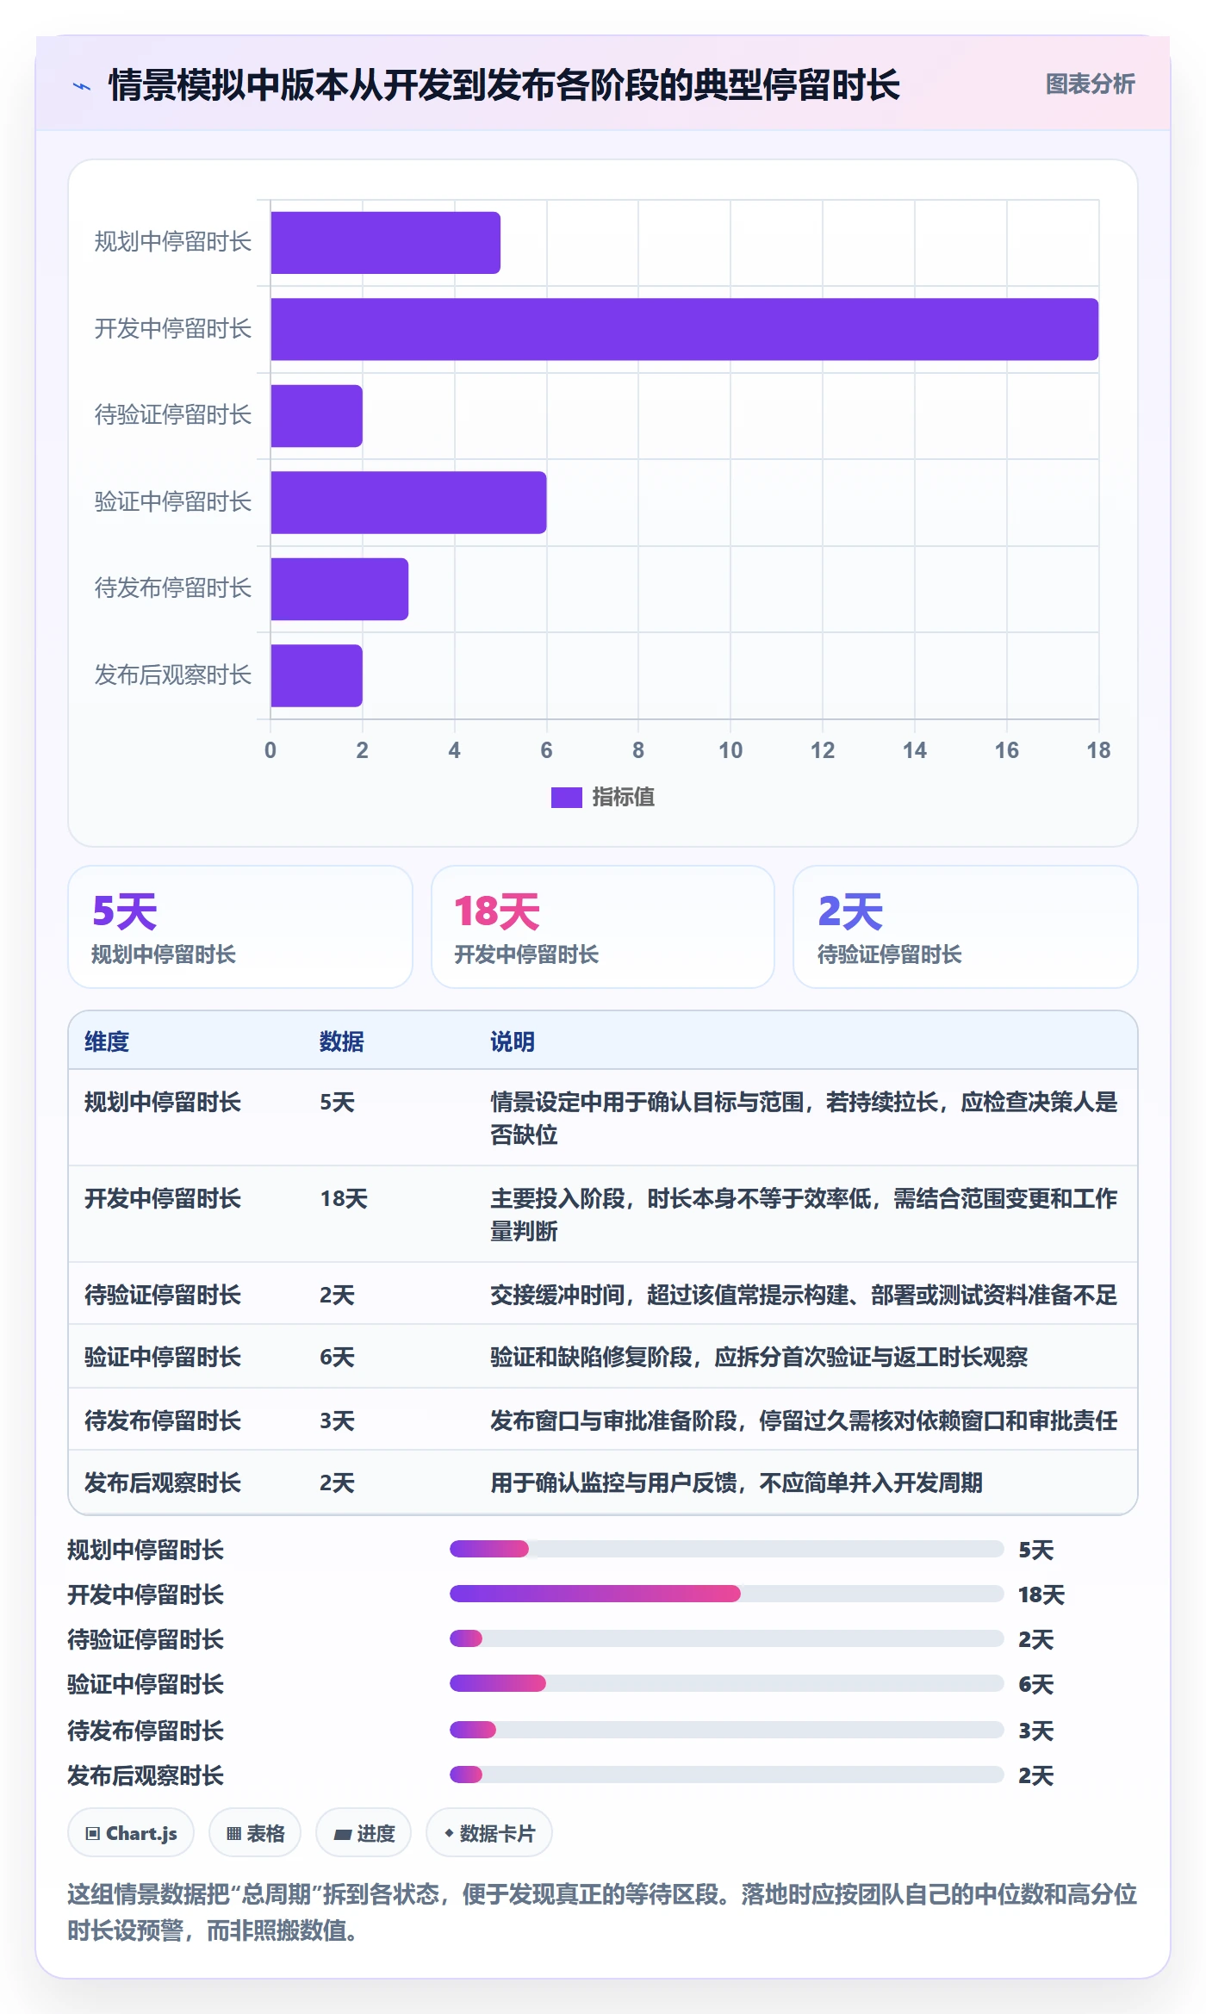Image resolution: width=1206 pixels, height=2014 pixels.
Task: Click the description starting with 验证和缺陷修复阶段
Action: pos(759,1357)
